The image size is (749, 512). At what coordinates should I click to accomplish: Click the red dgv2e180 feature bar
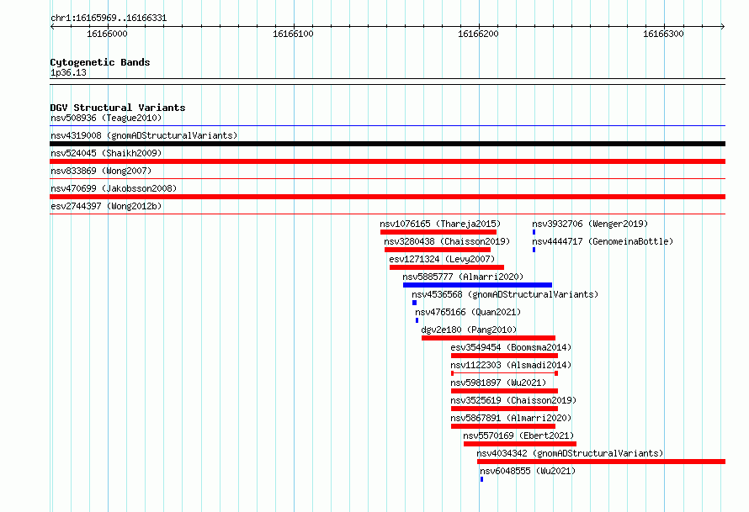pyautogui.click(x=488, y=338)
